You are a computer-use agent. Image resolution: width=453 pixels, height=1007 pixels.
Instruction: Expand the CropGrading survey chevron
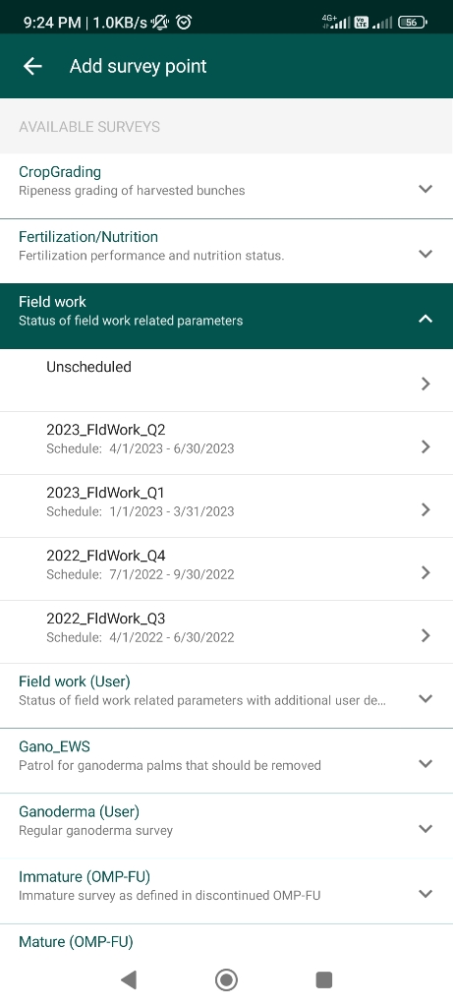[425, 189]
